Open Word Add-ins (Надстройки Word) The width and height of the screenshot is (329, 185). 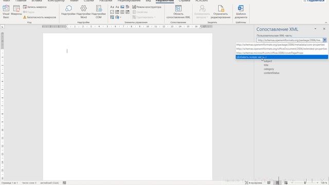83,12
